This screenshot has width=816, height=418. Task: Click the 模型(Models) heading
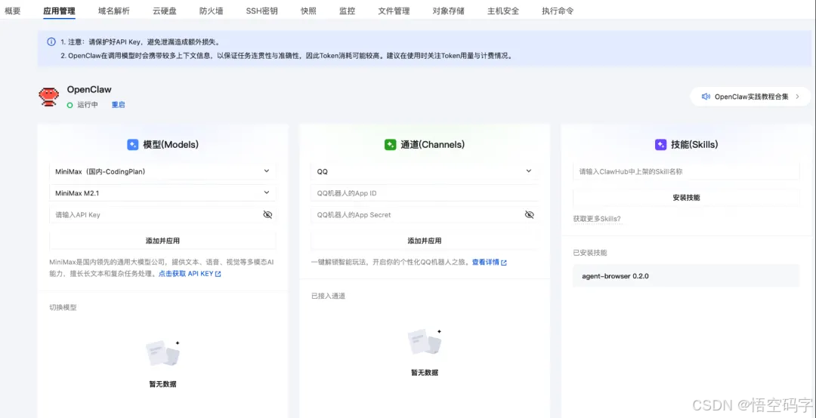pos(172,145)
